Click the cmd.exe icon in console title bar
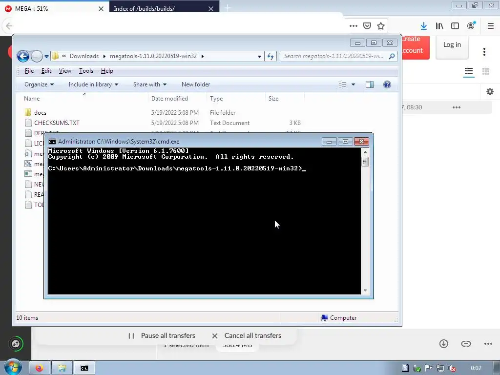The width and height of the screenshot is (500, 375). pos(52,142)
